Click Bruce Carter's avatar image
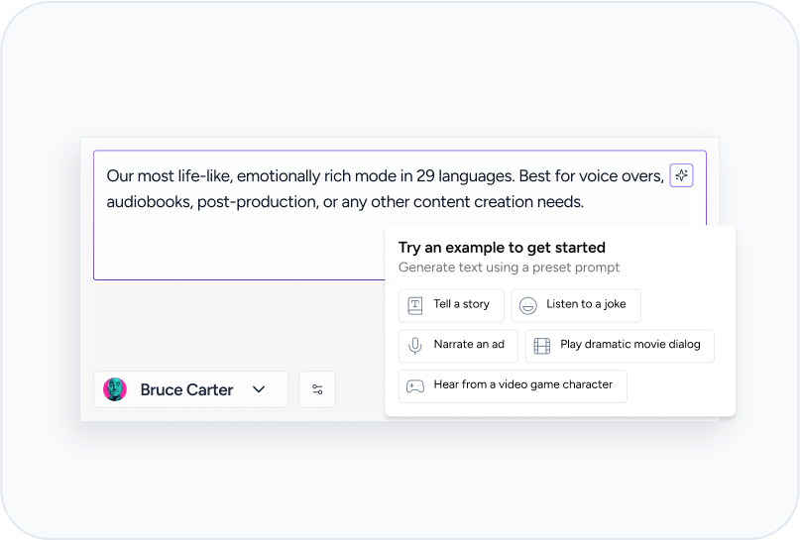Screen dimensions: 800x540 point(115,389)
